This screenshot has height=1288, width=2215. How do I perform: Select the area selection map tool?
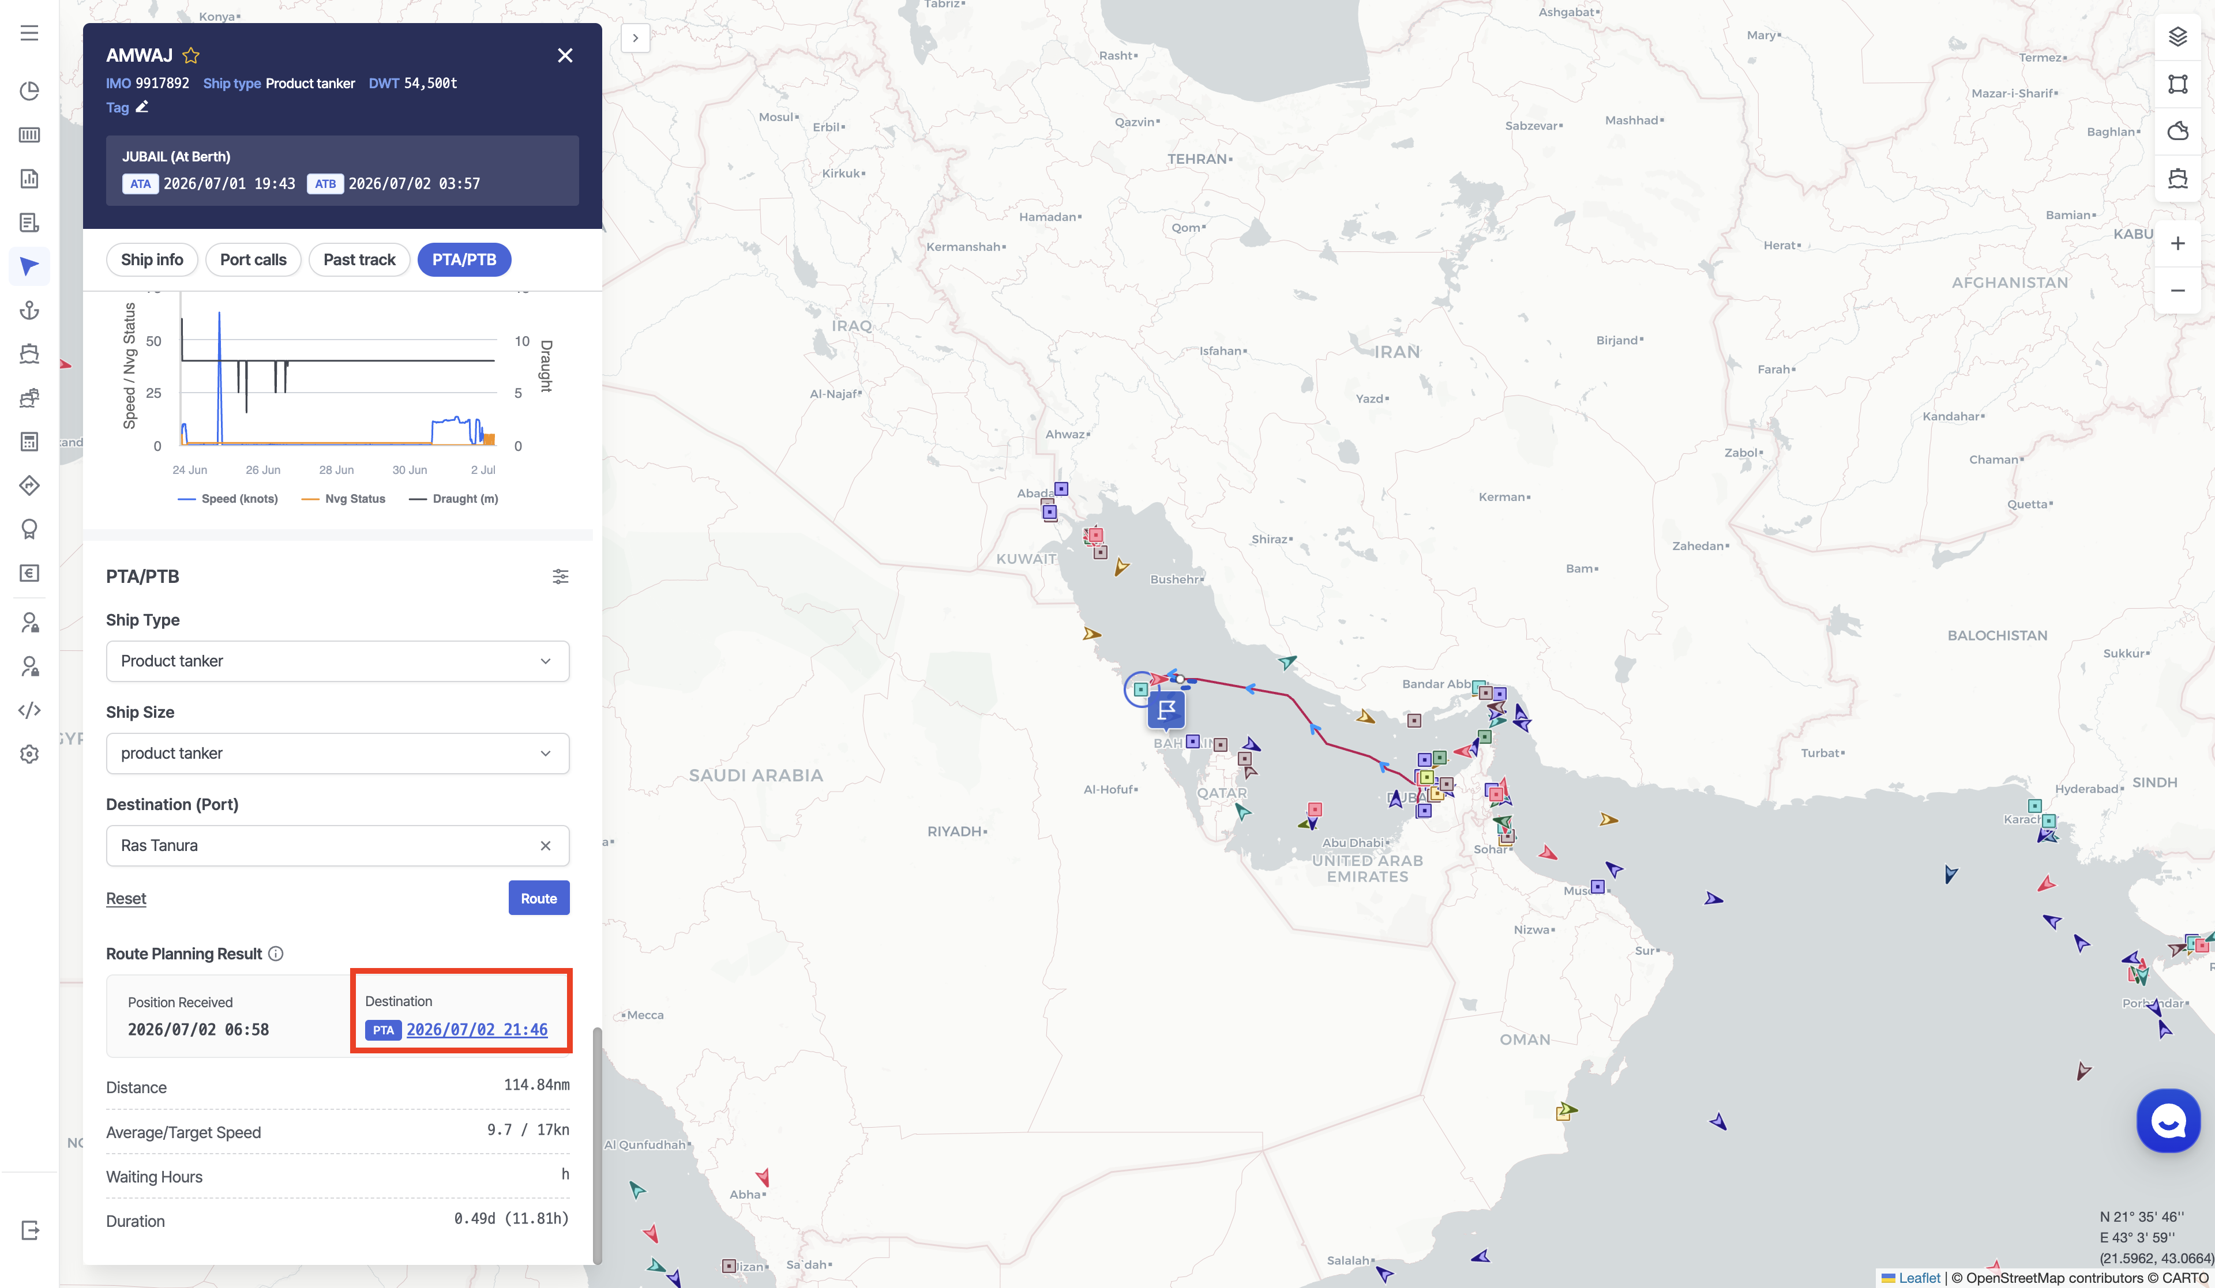tap(2177, 84)
